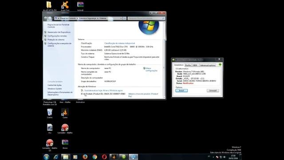Click the forward navigation button in System window
This screenshot has width=284, height=160.
50,18
